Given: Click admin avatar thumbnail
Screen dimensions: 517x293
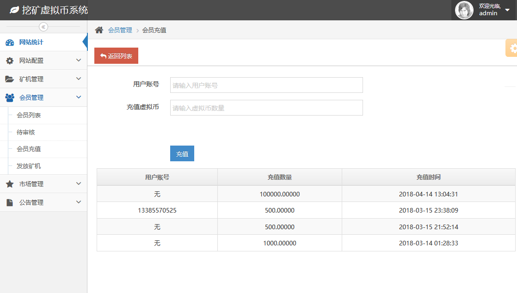Looking at the screenshot, I should pos(464,10).
